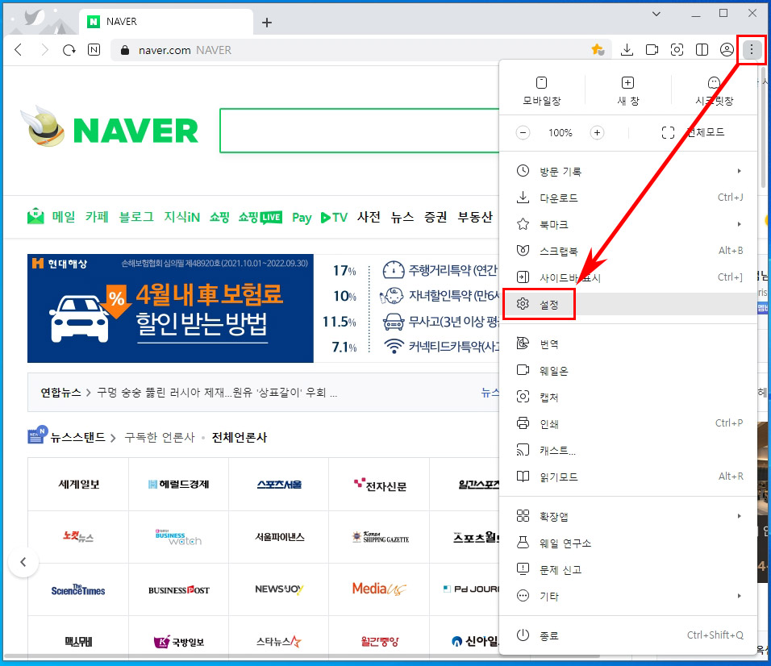Click the yellow bookmark star in the address bar
771x666 pixels.
598,49
